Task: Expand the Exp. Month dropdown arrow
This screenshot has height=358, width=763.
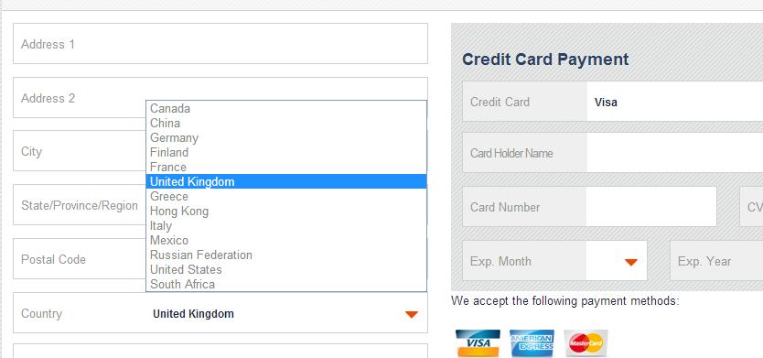Action: point(630,262)
